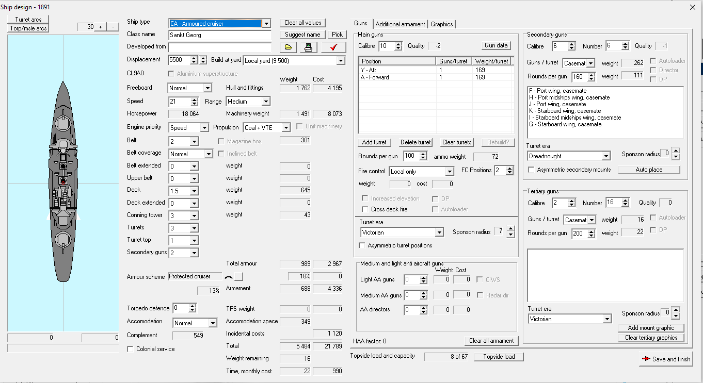Click the Displacement stepper arrows

point(195,60)
